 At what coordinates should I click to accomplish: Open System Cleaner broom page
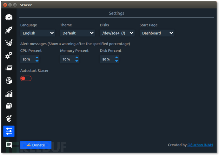click(9, 42)
